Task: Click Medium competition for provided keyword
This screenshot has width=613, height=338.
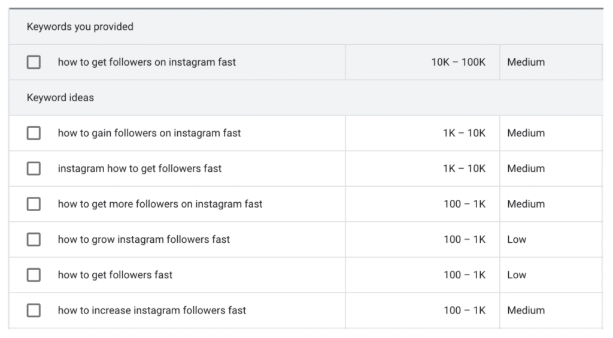Action: 526,62
